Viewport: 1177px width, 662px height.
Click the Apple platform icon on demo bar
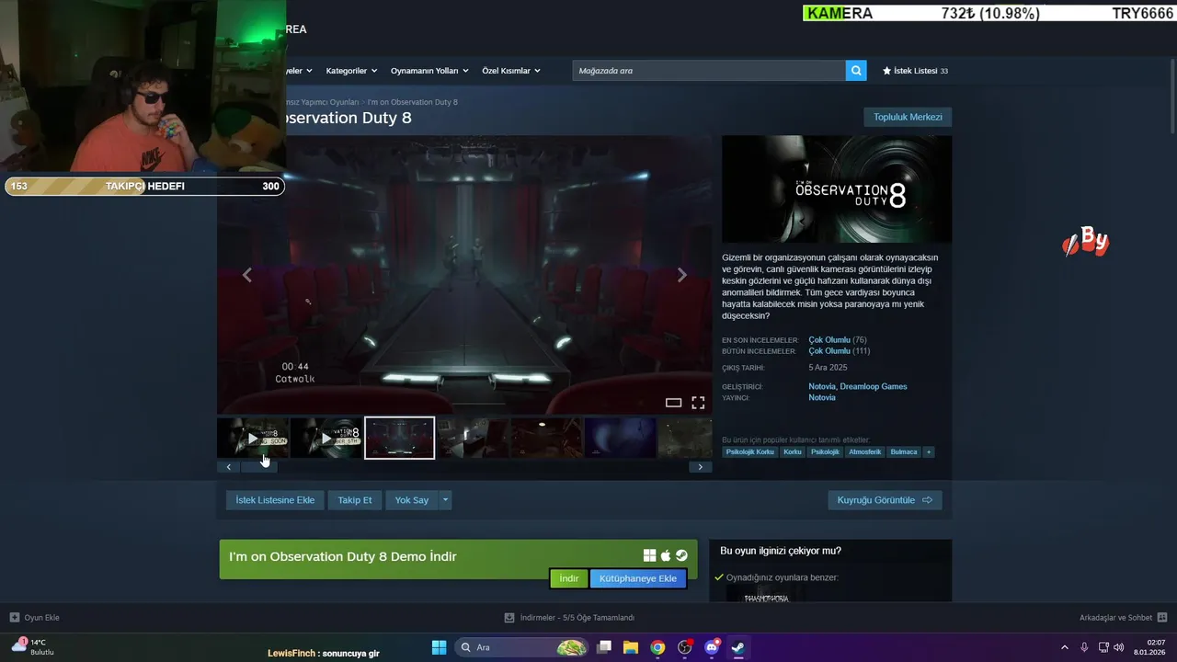pyautogui.click(x=666, y=555)
